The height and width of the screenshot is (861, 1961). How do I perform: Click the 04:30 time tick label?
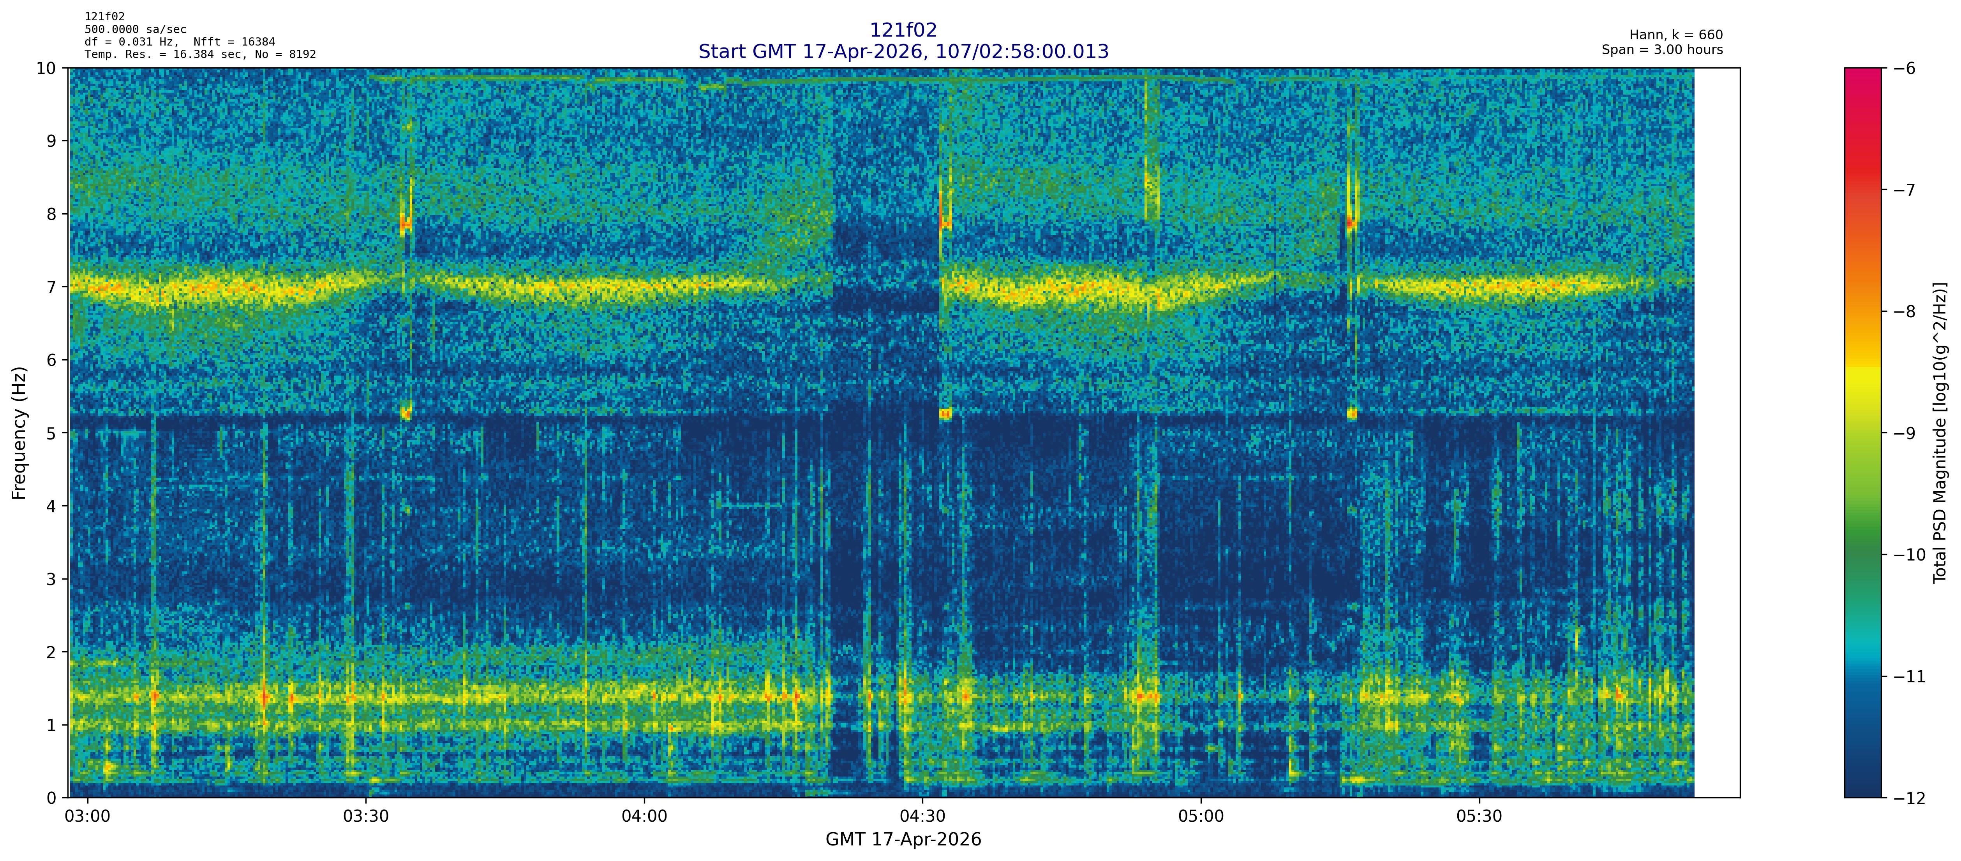pyautogui.click(x=922, y=817)
